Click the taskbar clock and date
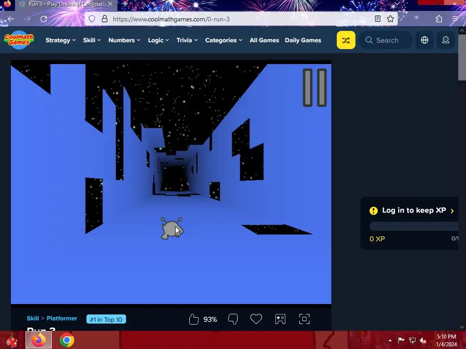466x349 pixels. point(446,340)
